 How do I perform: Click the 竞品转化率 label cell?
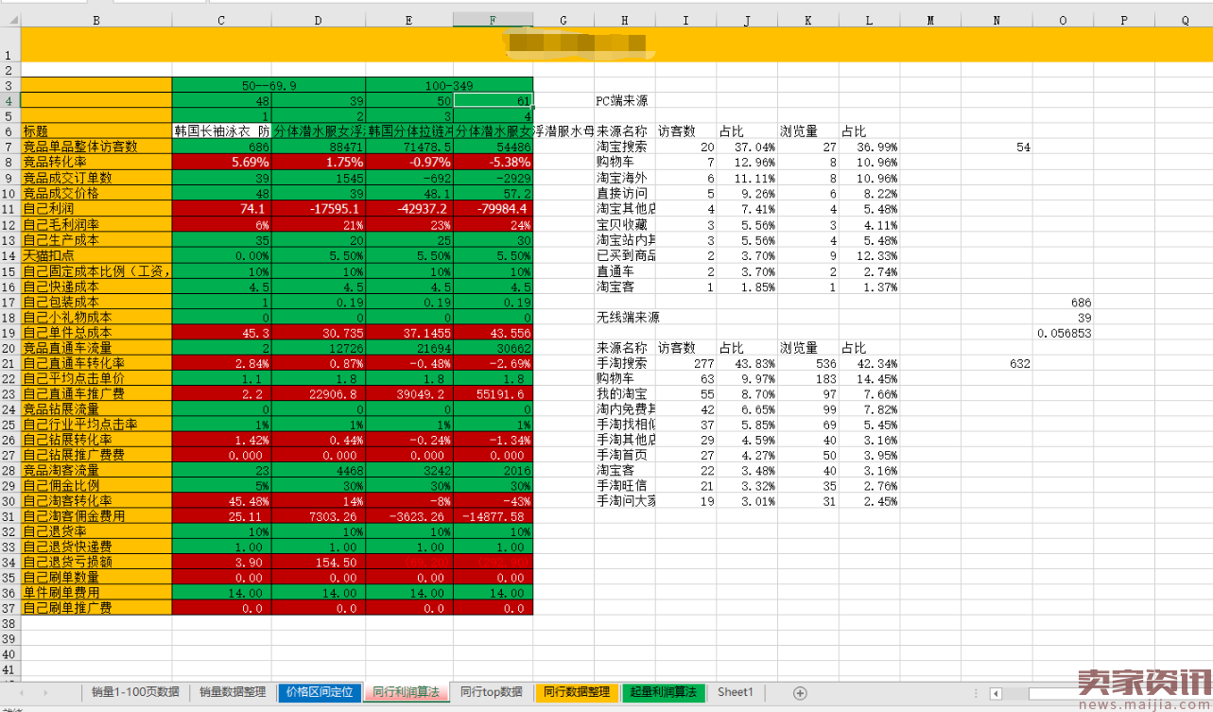coord(96,162)
